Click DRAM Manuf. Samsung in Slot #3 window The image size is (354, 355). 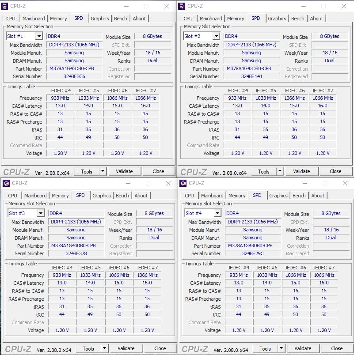[x=76, y=238]
